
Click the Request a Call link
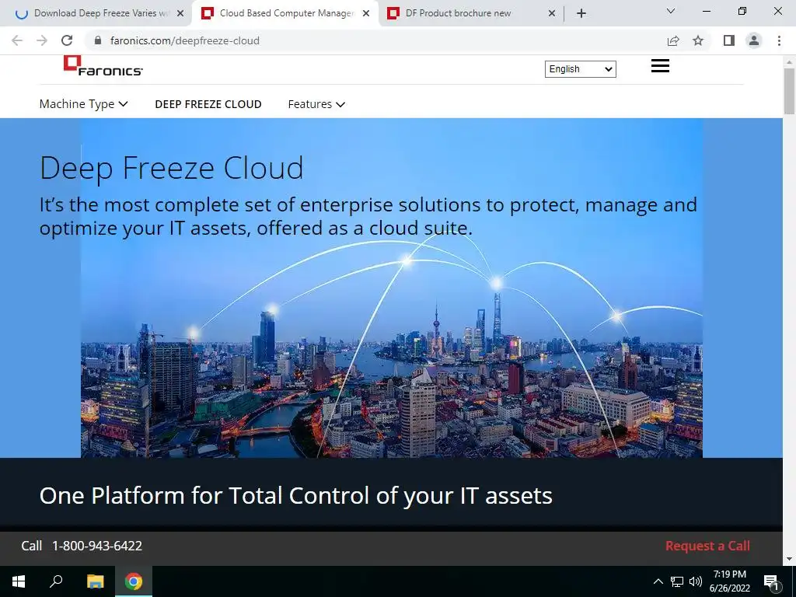pyautogui.click(x=707, y=546)
